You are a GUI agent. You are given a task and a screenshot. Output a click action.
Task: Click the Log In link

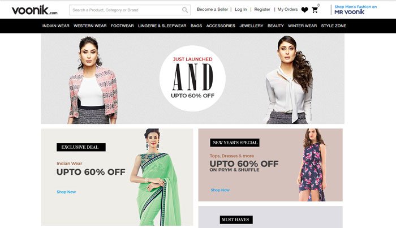240,10
